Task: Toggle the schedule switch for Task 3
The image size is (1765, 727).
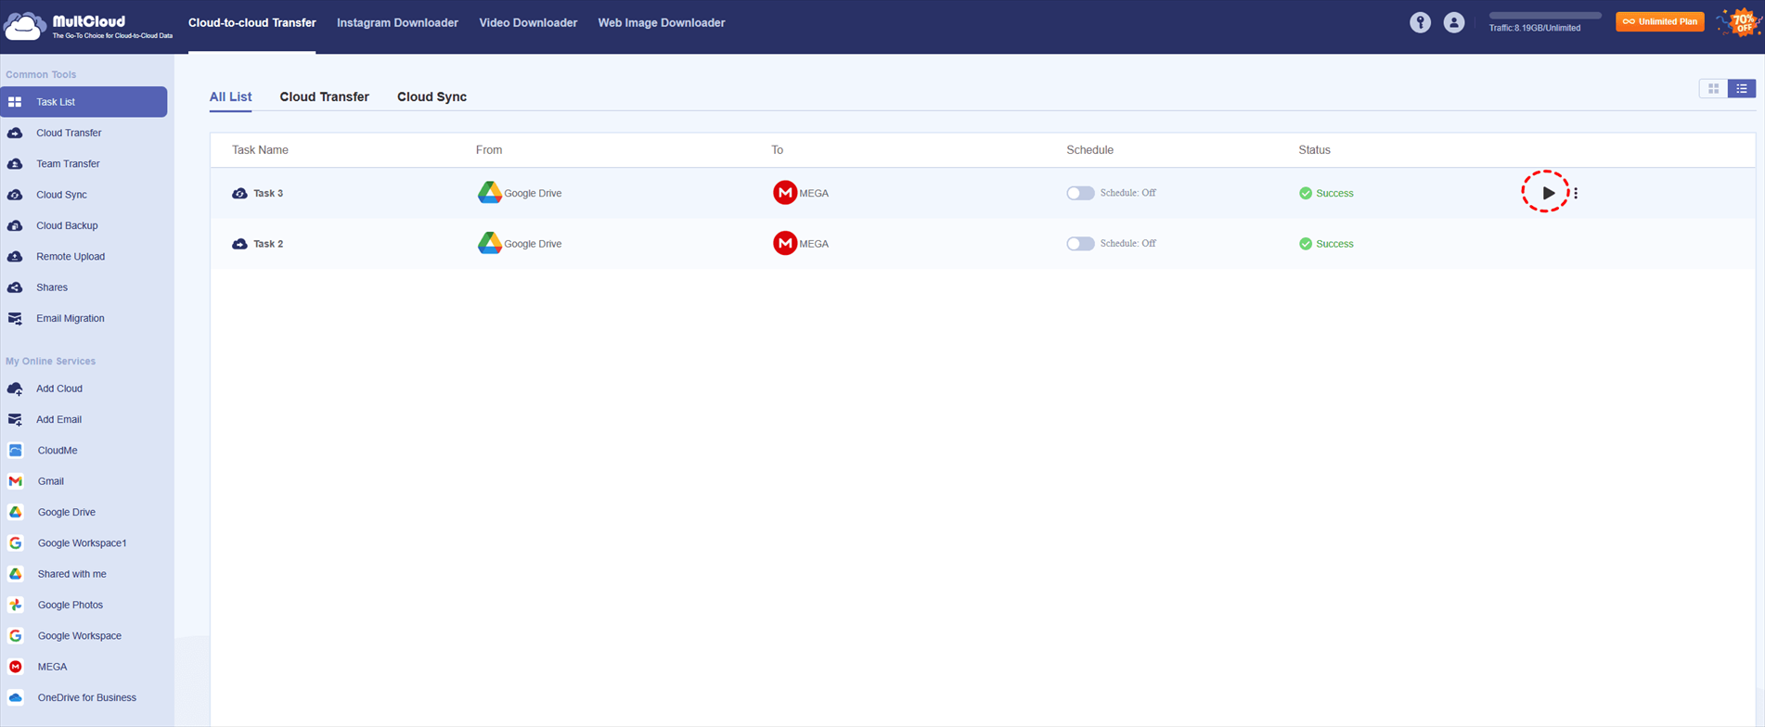Action: (1079, 193)
